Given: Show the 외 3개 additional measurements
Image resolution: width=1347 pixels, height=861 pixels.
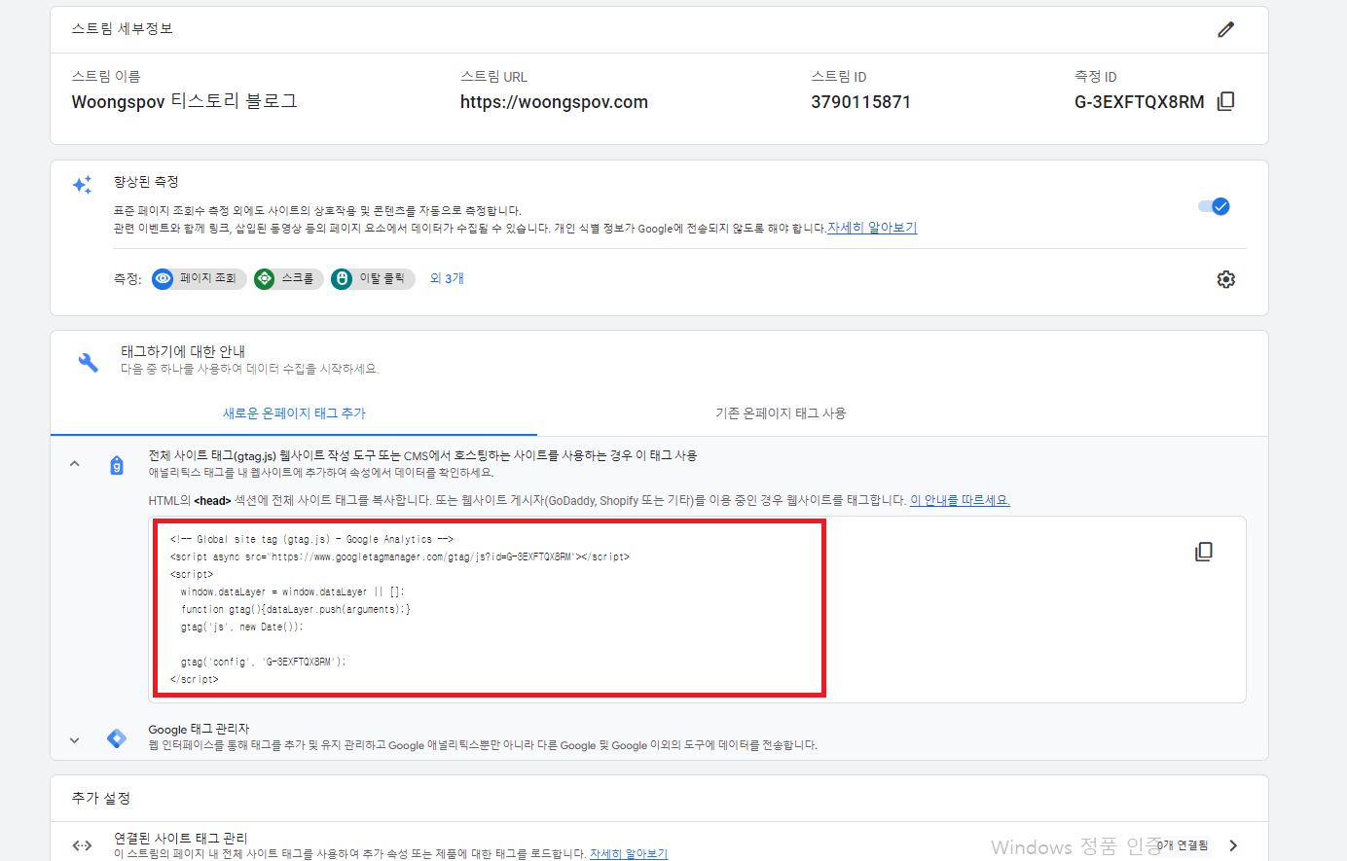Looking at the screenshot, I should click(447, 278).
